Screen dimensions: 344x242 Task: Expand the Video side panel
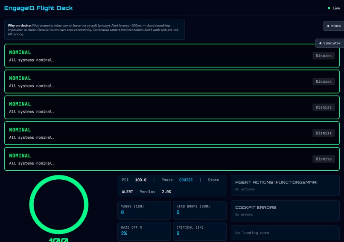pos(333,26)
